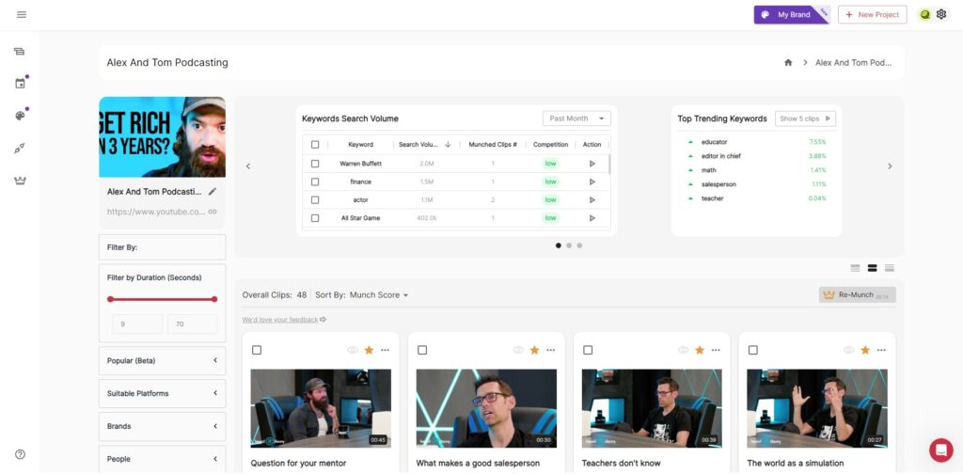Click the pencil icon to edit project name

tap(213, 191)
